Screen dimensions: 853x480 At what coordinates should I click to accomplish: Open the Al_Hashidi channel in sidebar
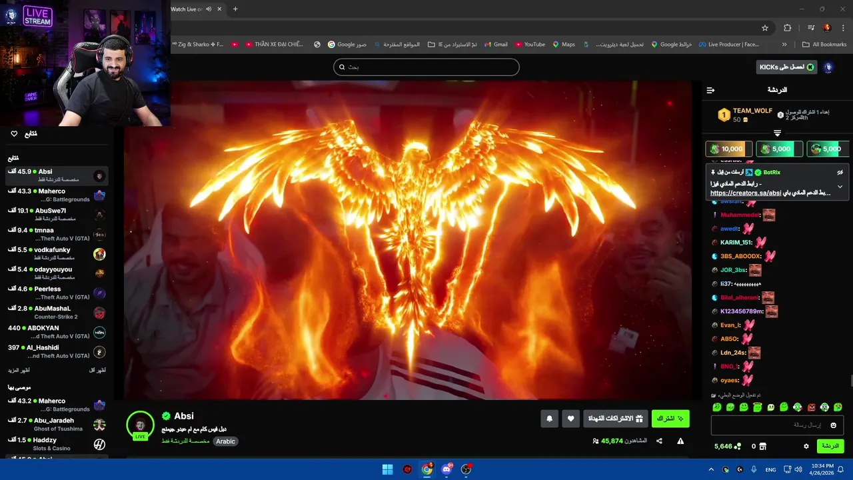click(x=57, y=351)
